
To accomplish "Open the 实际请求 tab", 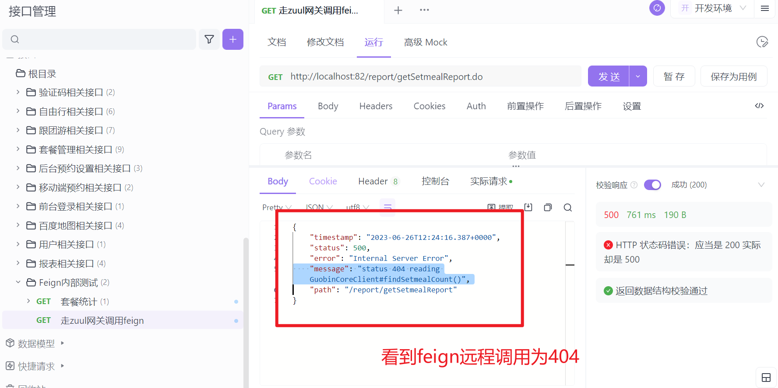I will coord(491,181).
